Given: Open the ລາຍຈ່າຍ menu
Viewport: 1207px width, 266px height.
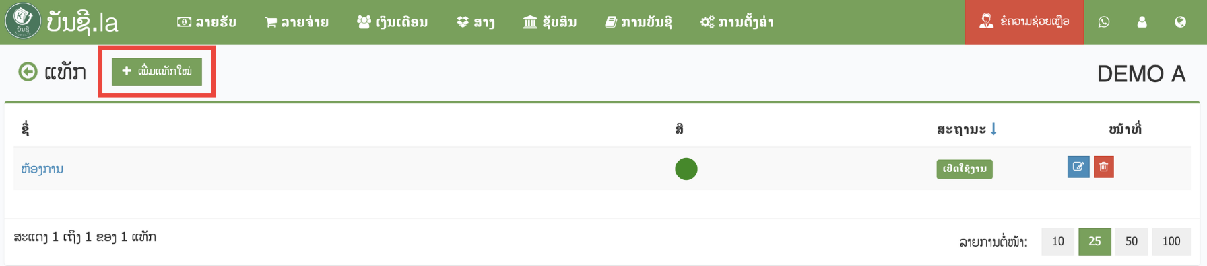Looking at the screenshot, I should (x=297, y=22).
